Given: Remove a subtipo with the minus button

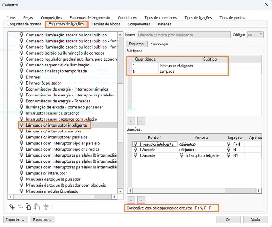Looking at the screenshot, I should [x=141, y=121].
